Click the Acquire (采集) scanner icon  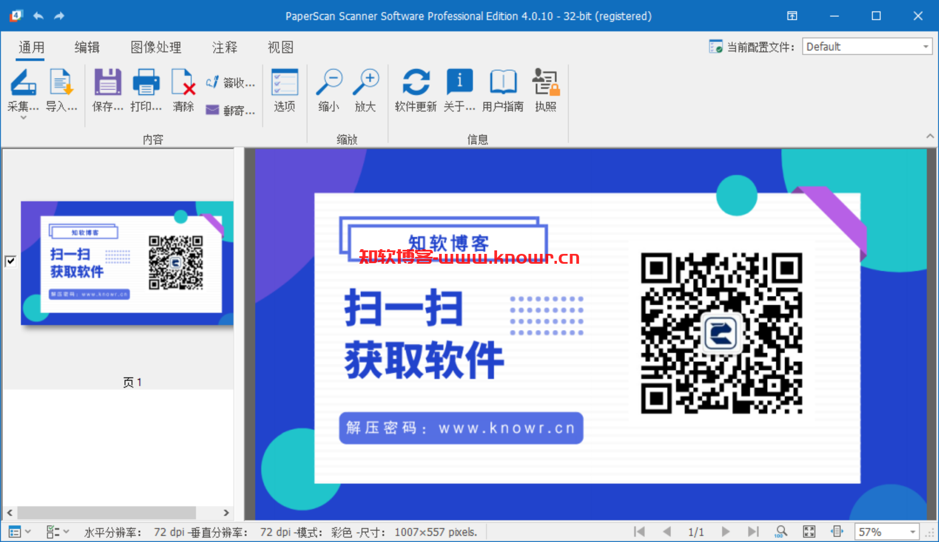pyautogui.click(x=23, y=82)
